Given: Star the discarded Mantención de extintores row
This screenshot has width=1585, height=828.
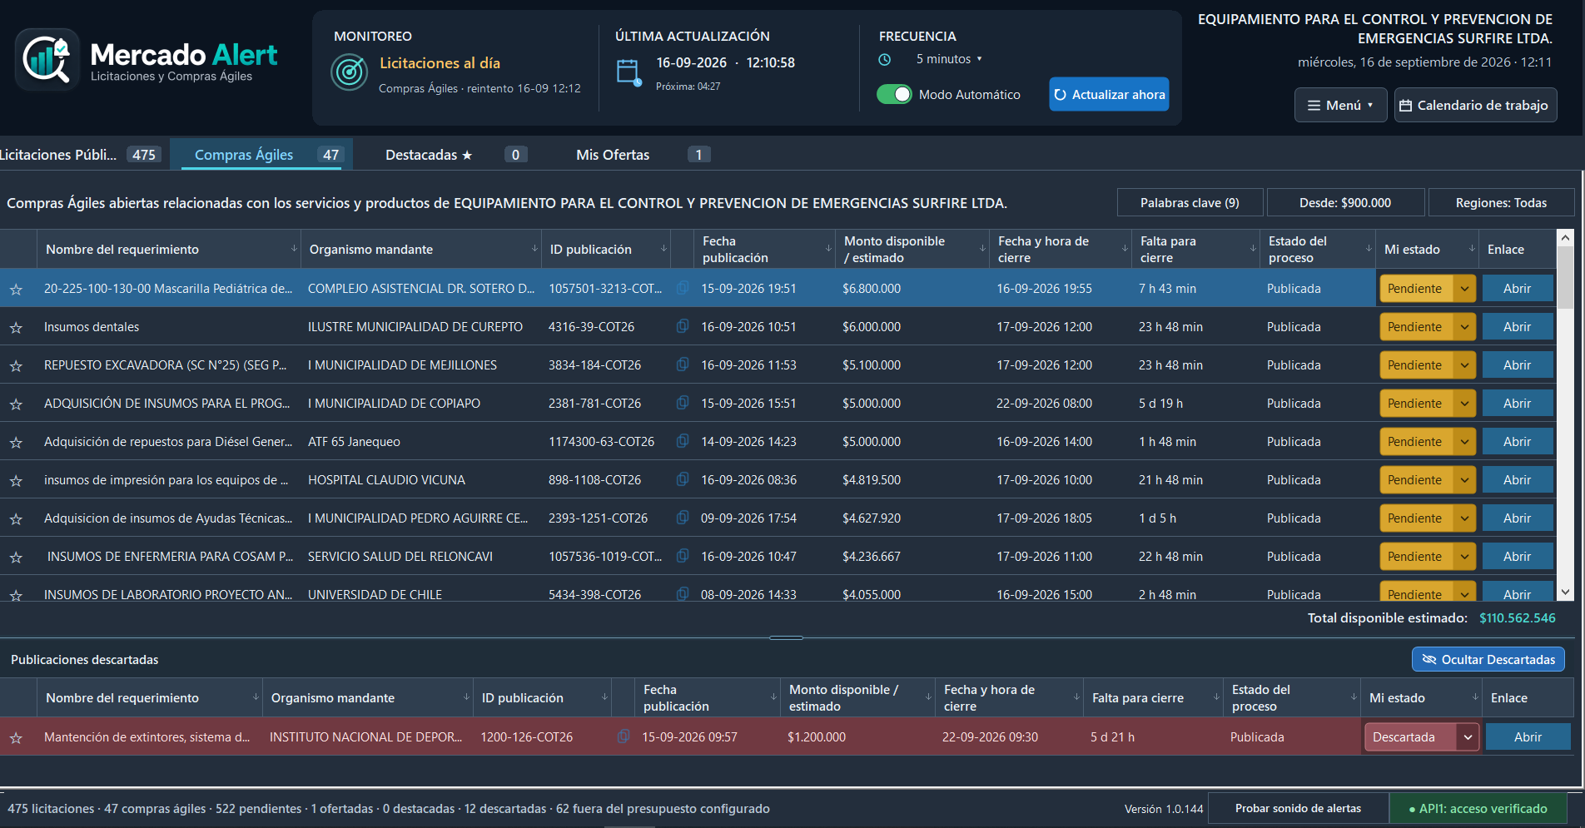Looking at the screenshot, I should [16, 738].
